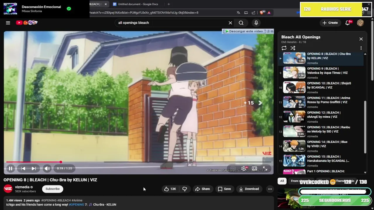Open the account avatar menu
The width and height of the screenshot is (374, 210).
pyautogui.click(x=360, y=23)
